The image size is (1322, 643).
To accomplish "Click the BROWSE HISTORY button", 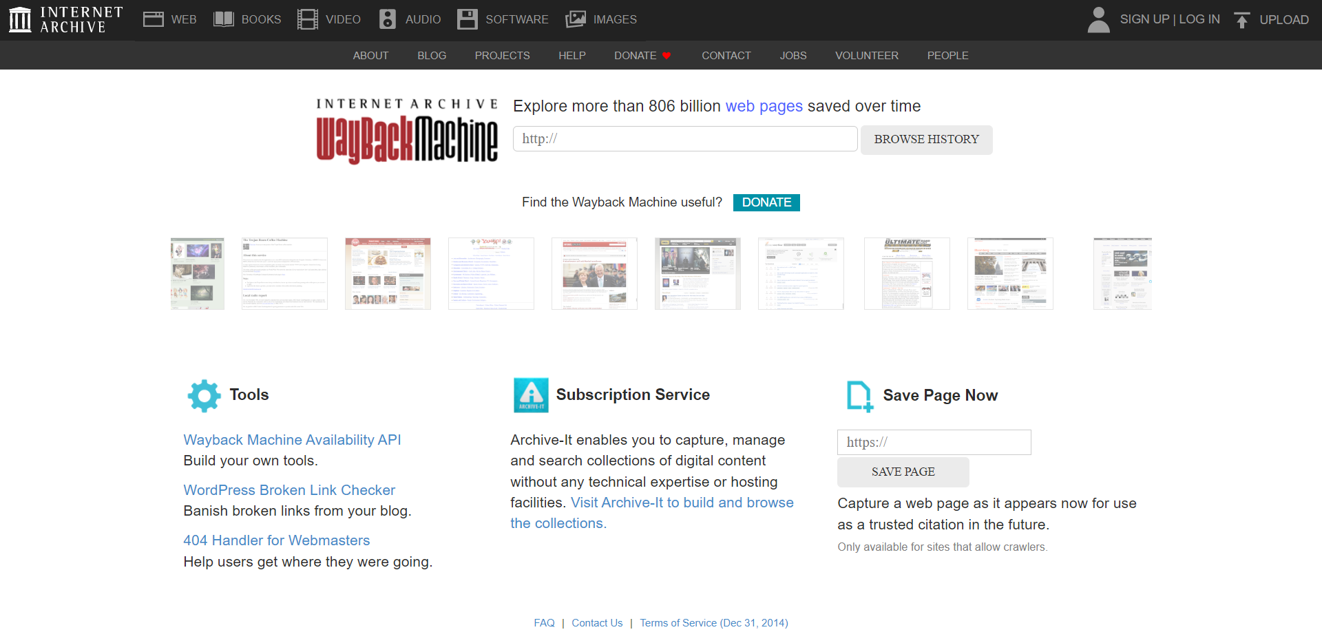I will 927,140.
